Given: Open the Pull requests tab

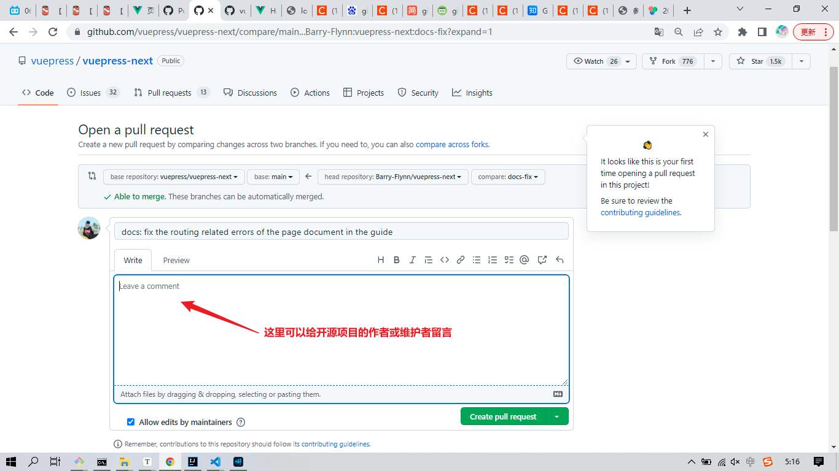Looking at the screenshot, I should [x=172, y=93].
